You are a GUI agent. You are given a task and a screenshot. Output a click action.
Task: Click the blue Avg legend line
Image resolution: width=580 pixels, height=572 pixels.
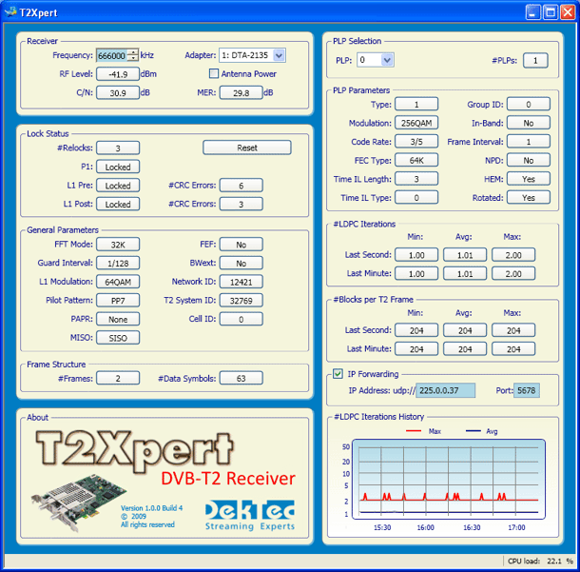(x=474, y=430)
